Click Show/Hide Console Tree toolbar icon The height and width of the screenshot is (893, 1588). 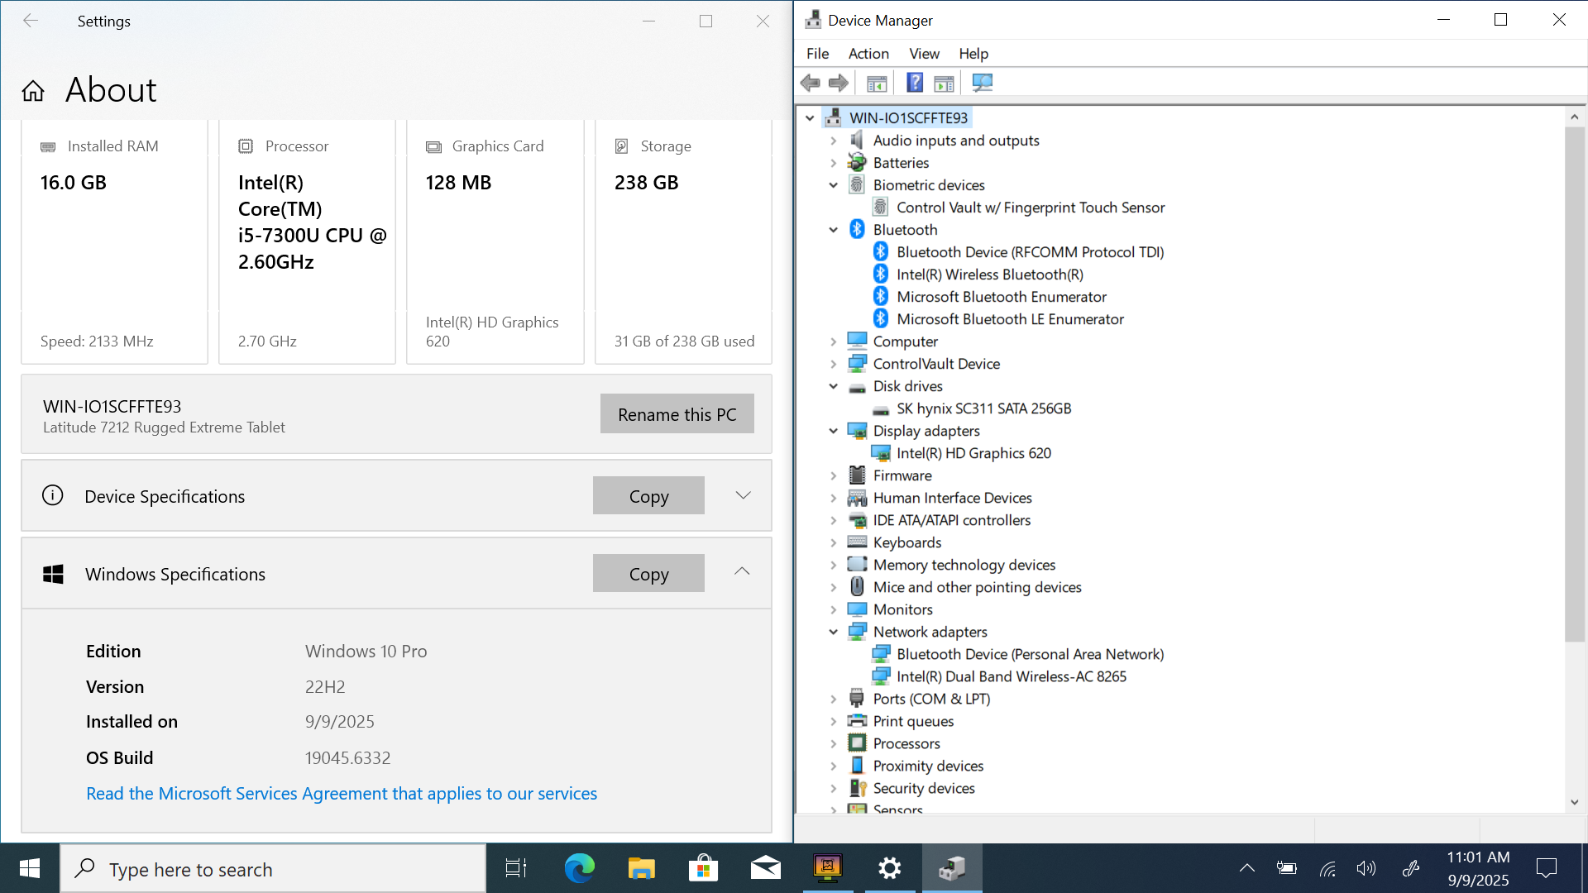pos(877,83)
